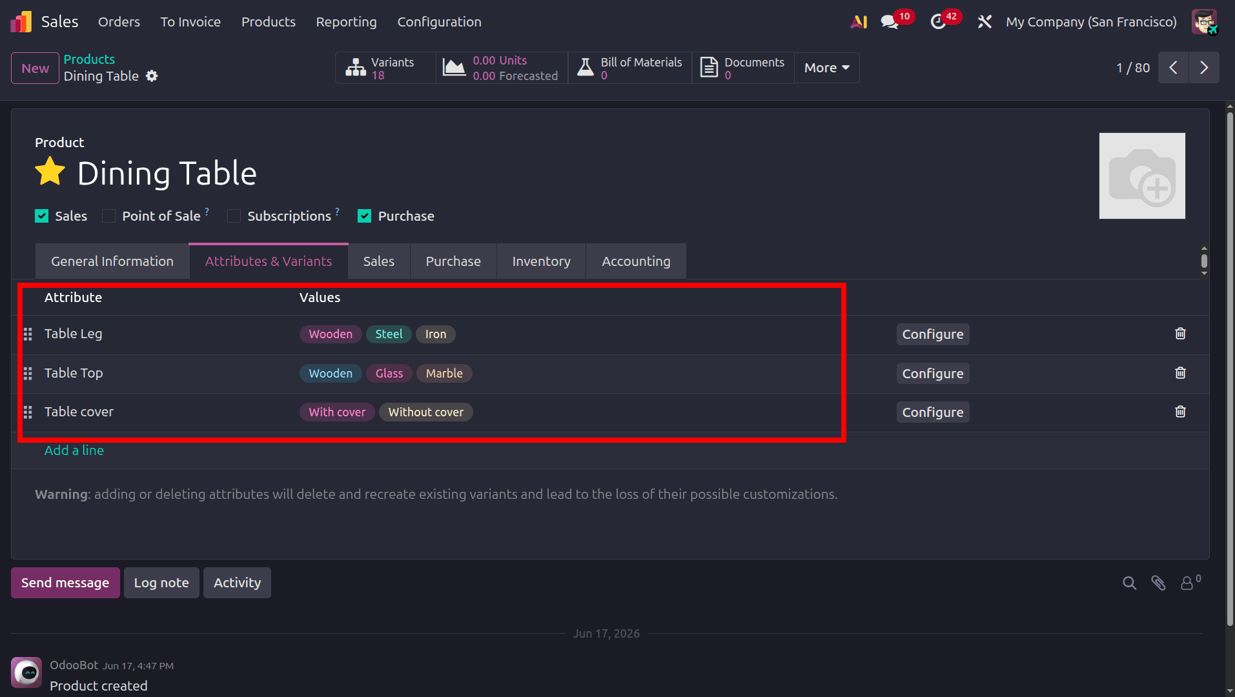The width and height of the screenshot is (1235, 697).
Task: Open the Configuration menu
Action: click(x=439, y=22)
